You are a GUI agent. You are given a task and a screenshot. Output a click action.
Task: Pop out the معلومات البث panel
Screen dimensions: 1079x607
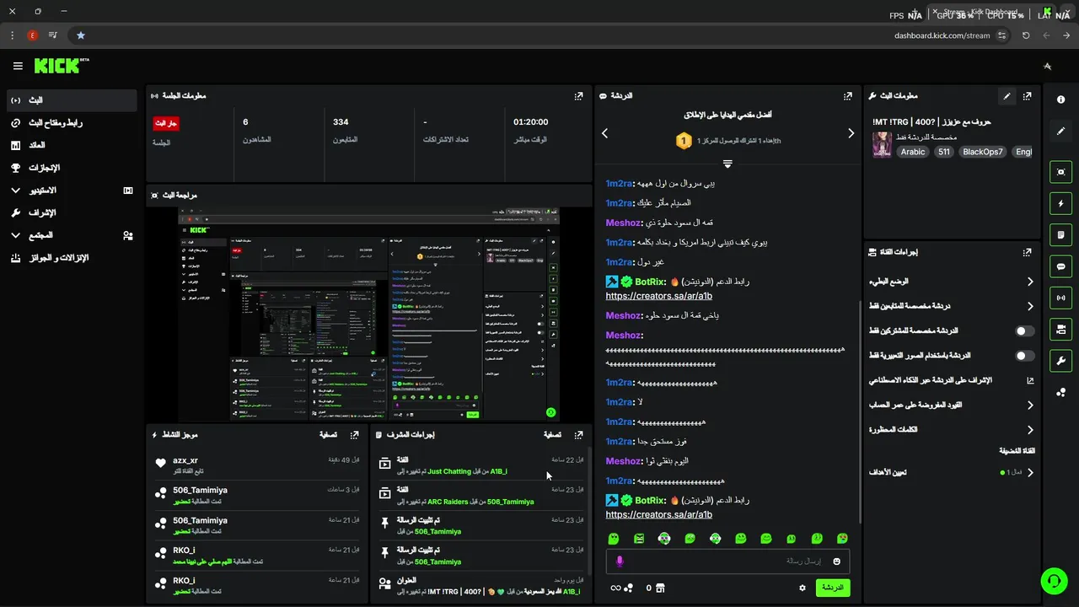(x=1027, y=96)
